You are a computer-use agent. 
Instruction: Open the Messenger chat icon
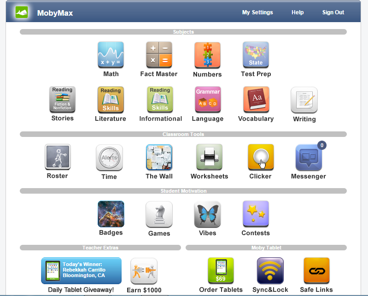(309, 157)
